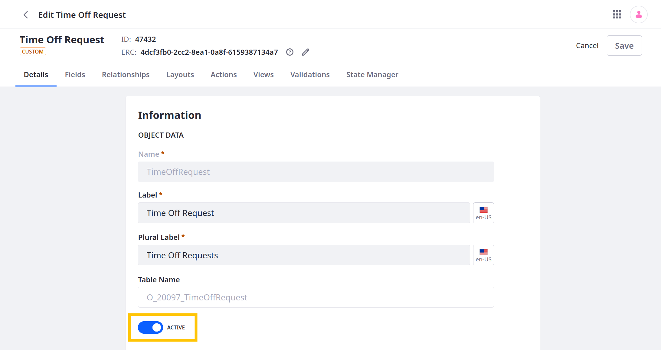Click the Layouts navigation tab
Viewport: 661px width, 350px height.
pyautogui.click(x=180, y=74)
